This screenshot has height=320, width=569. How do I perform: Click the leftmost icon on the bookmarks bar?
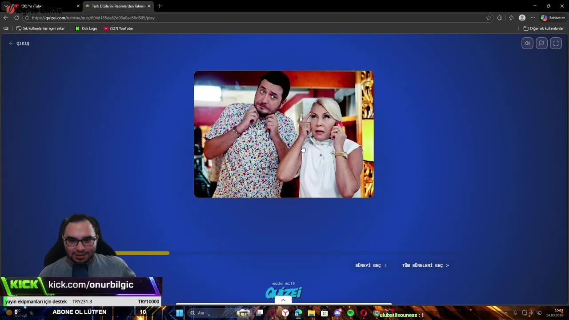[6, 28]
